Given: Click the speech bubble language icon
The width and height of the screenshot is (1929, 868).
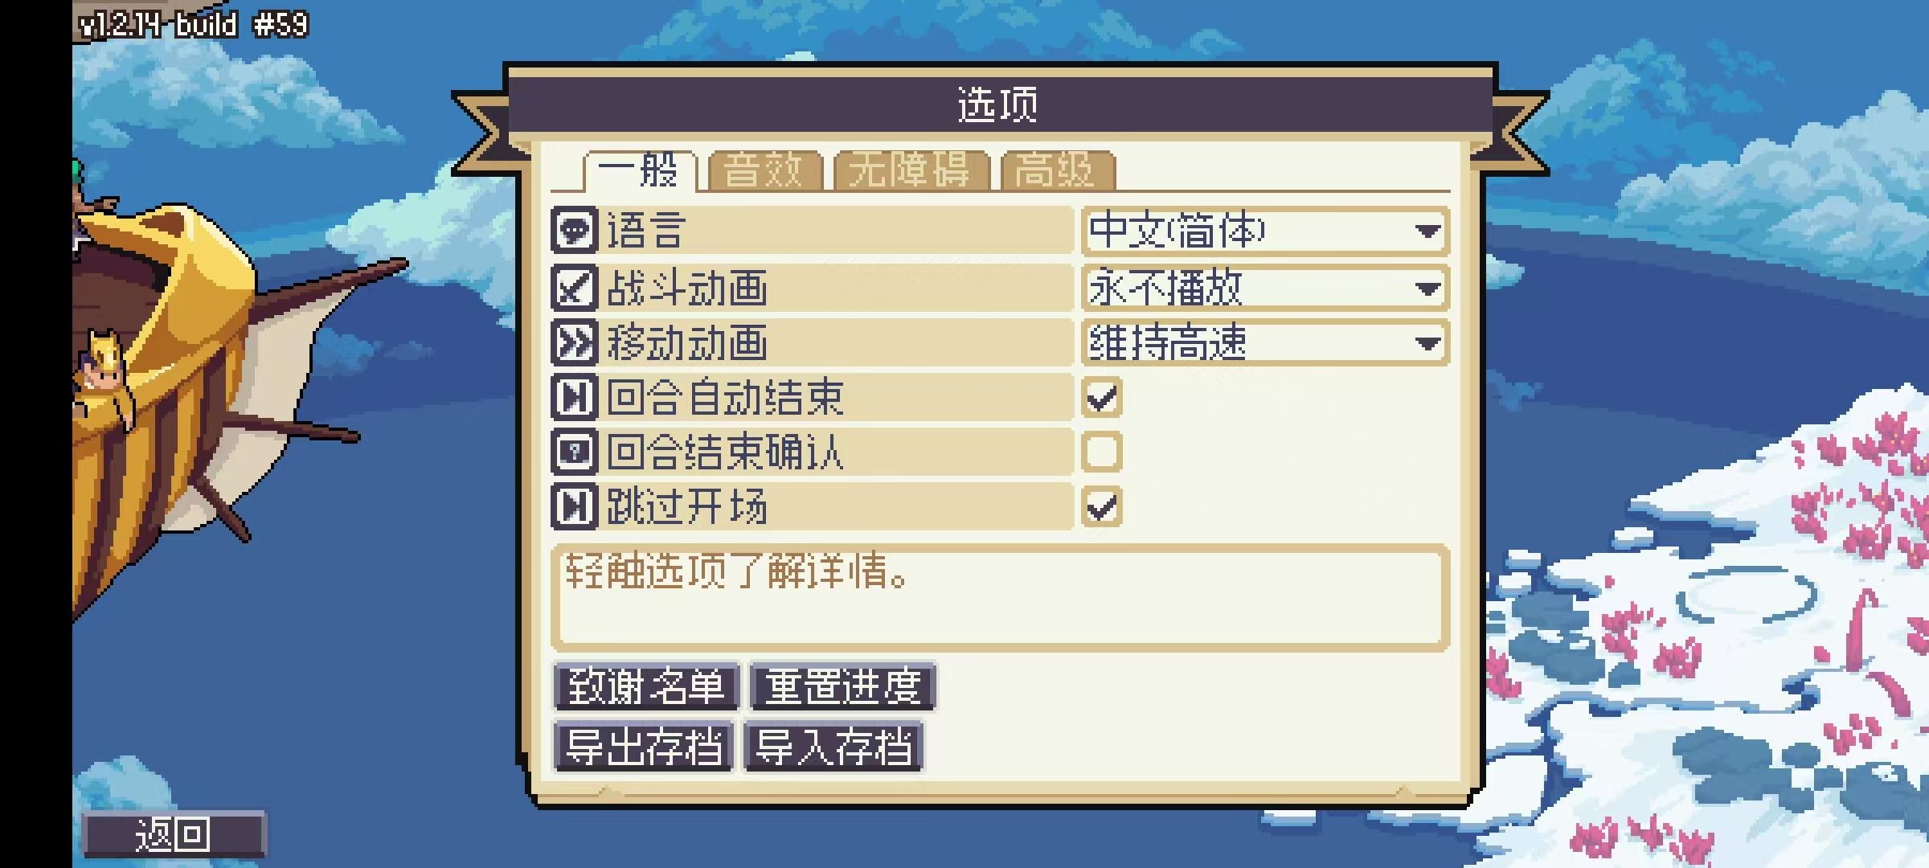Looking at the screenshot, I should [574, 231].
